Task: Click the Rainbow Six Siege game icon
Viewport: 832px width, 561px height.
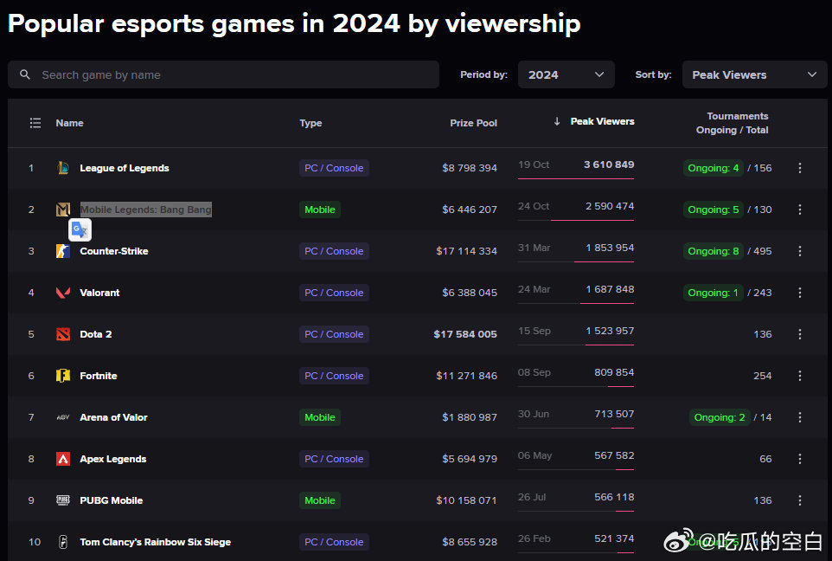Action: (63, 542)
